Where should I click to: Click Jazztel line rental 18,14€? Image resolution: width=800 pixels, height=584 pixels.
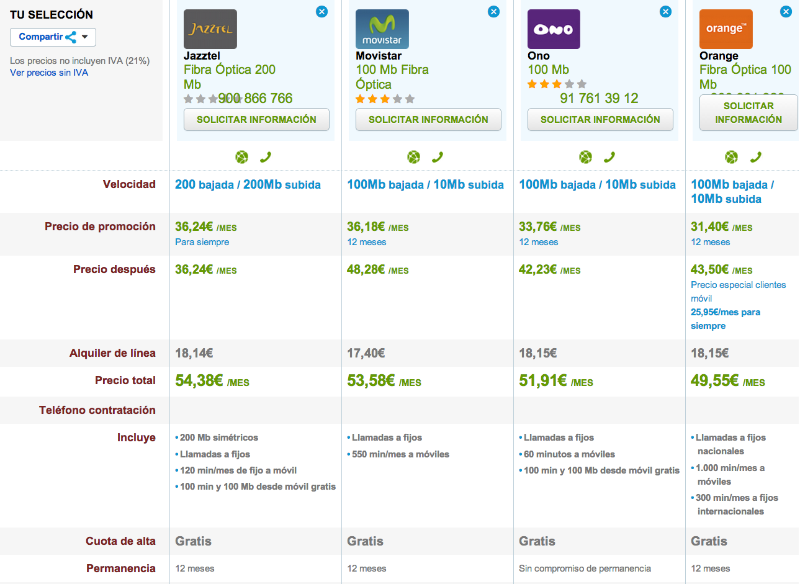[x=194, y=353]
